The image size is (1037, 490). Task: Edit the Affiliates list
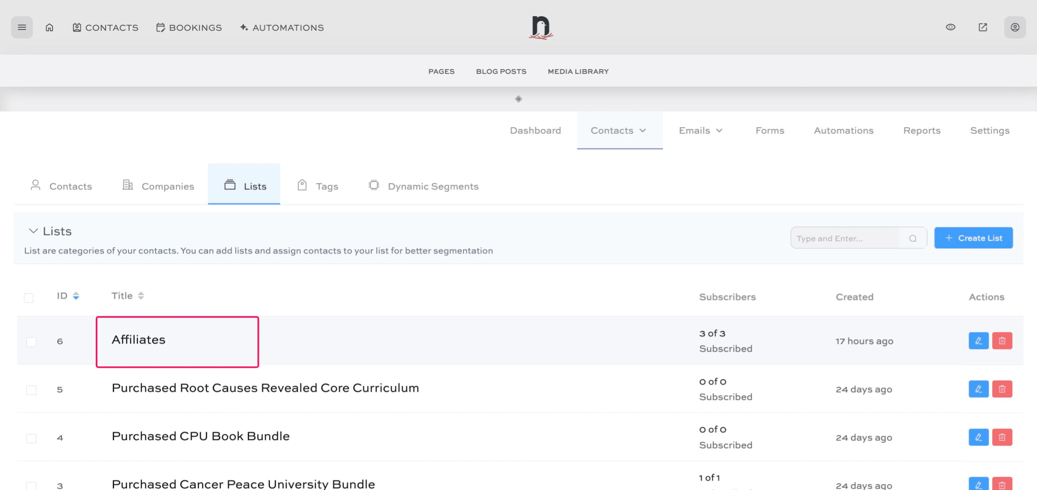coord(978,341)
